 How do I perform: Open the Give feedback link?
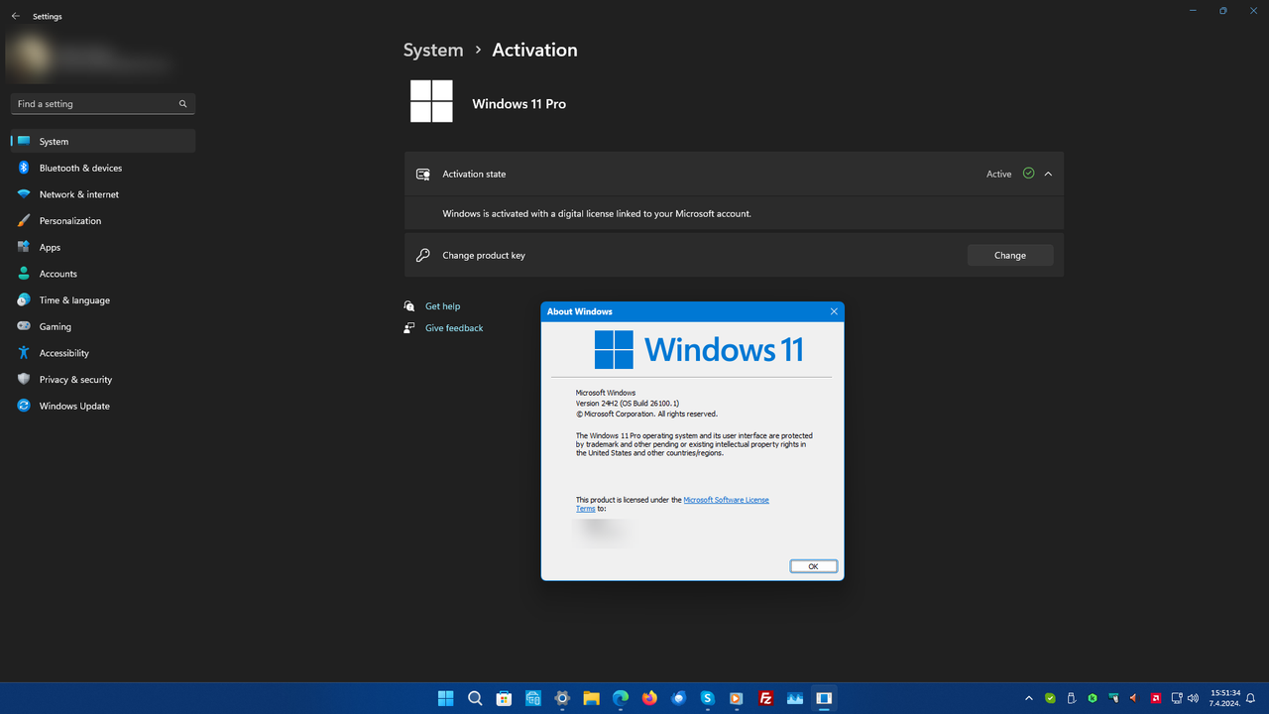click(x=454, y=328)
